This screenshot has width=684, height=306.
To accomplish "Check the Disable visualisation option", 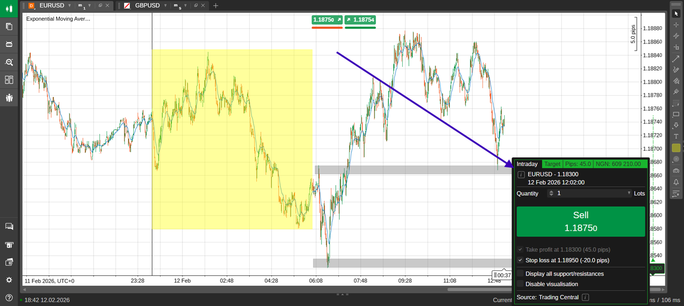I will tap(520, 284).
